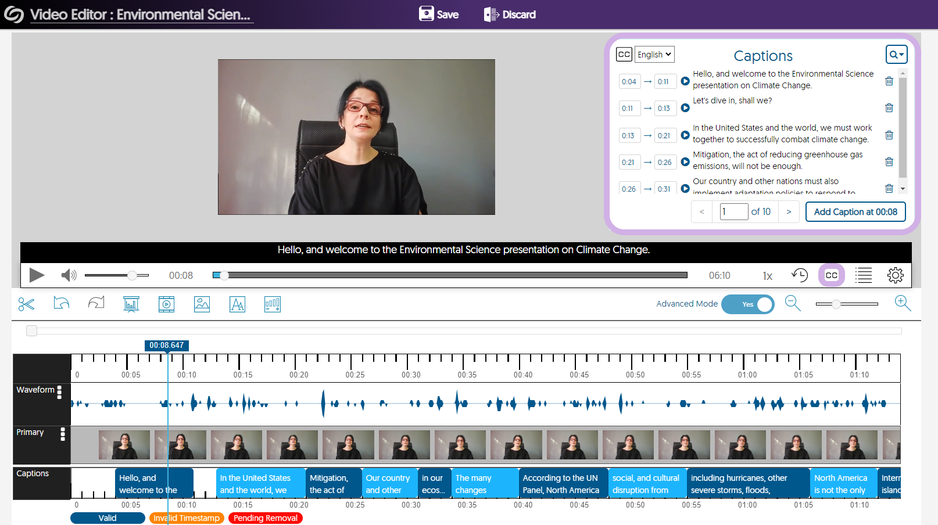Open the English language dropdown
Image resolution: width=938 pixels, height=525 pixels.
click(x=654, y=55)
